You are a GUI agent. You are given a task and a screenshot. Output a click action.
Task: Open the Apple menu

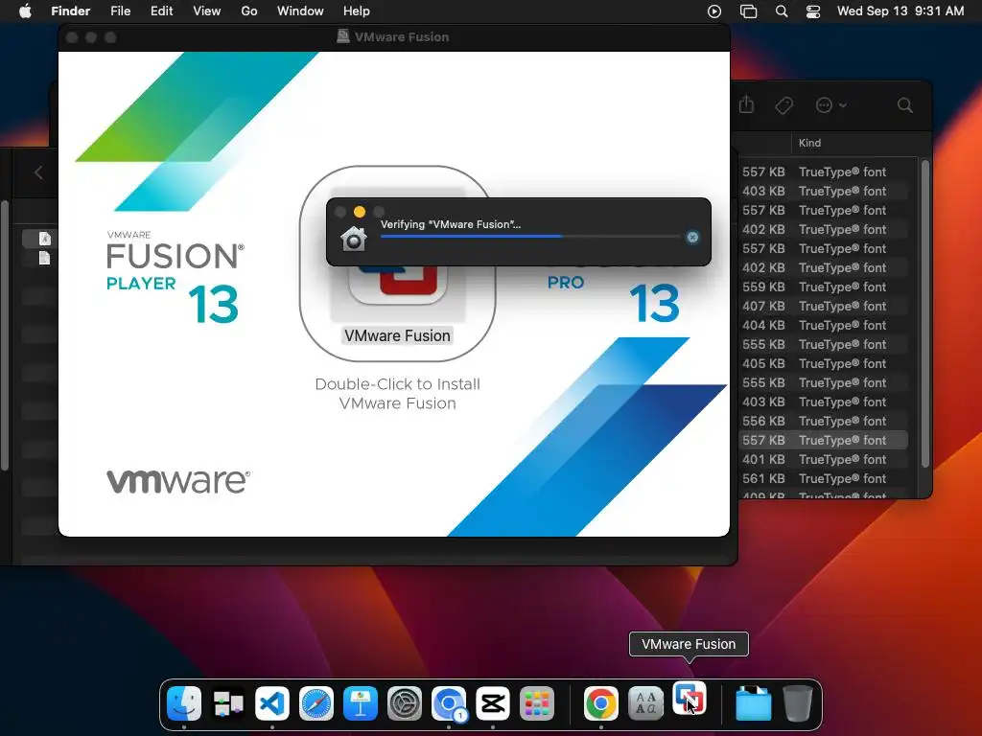(x=25, y=11)
